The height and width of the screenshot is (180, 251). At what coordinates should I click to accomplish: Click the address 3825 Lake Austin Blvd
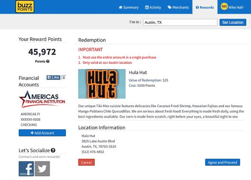click(x=98, y=141)
